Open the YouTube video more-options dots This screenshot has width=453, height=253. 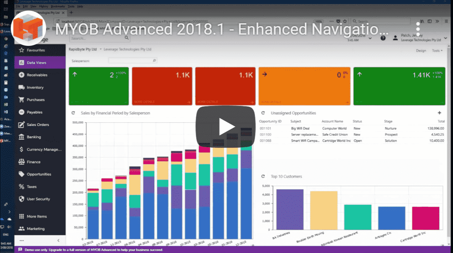coord(418,29)
